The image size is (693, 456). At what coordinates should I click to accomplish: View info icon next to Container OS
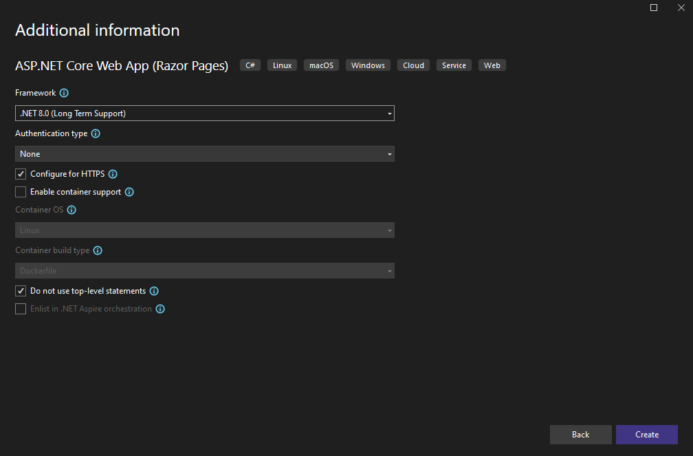71,210
